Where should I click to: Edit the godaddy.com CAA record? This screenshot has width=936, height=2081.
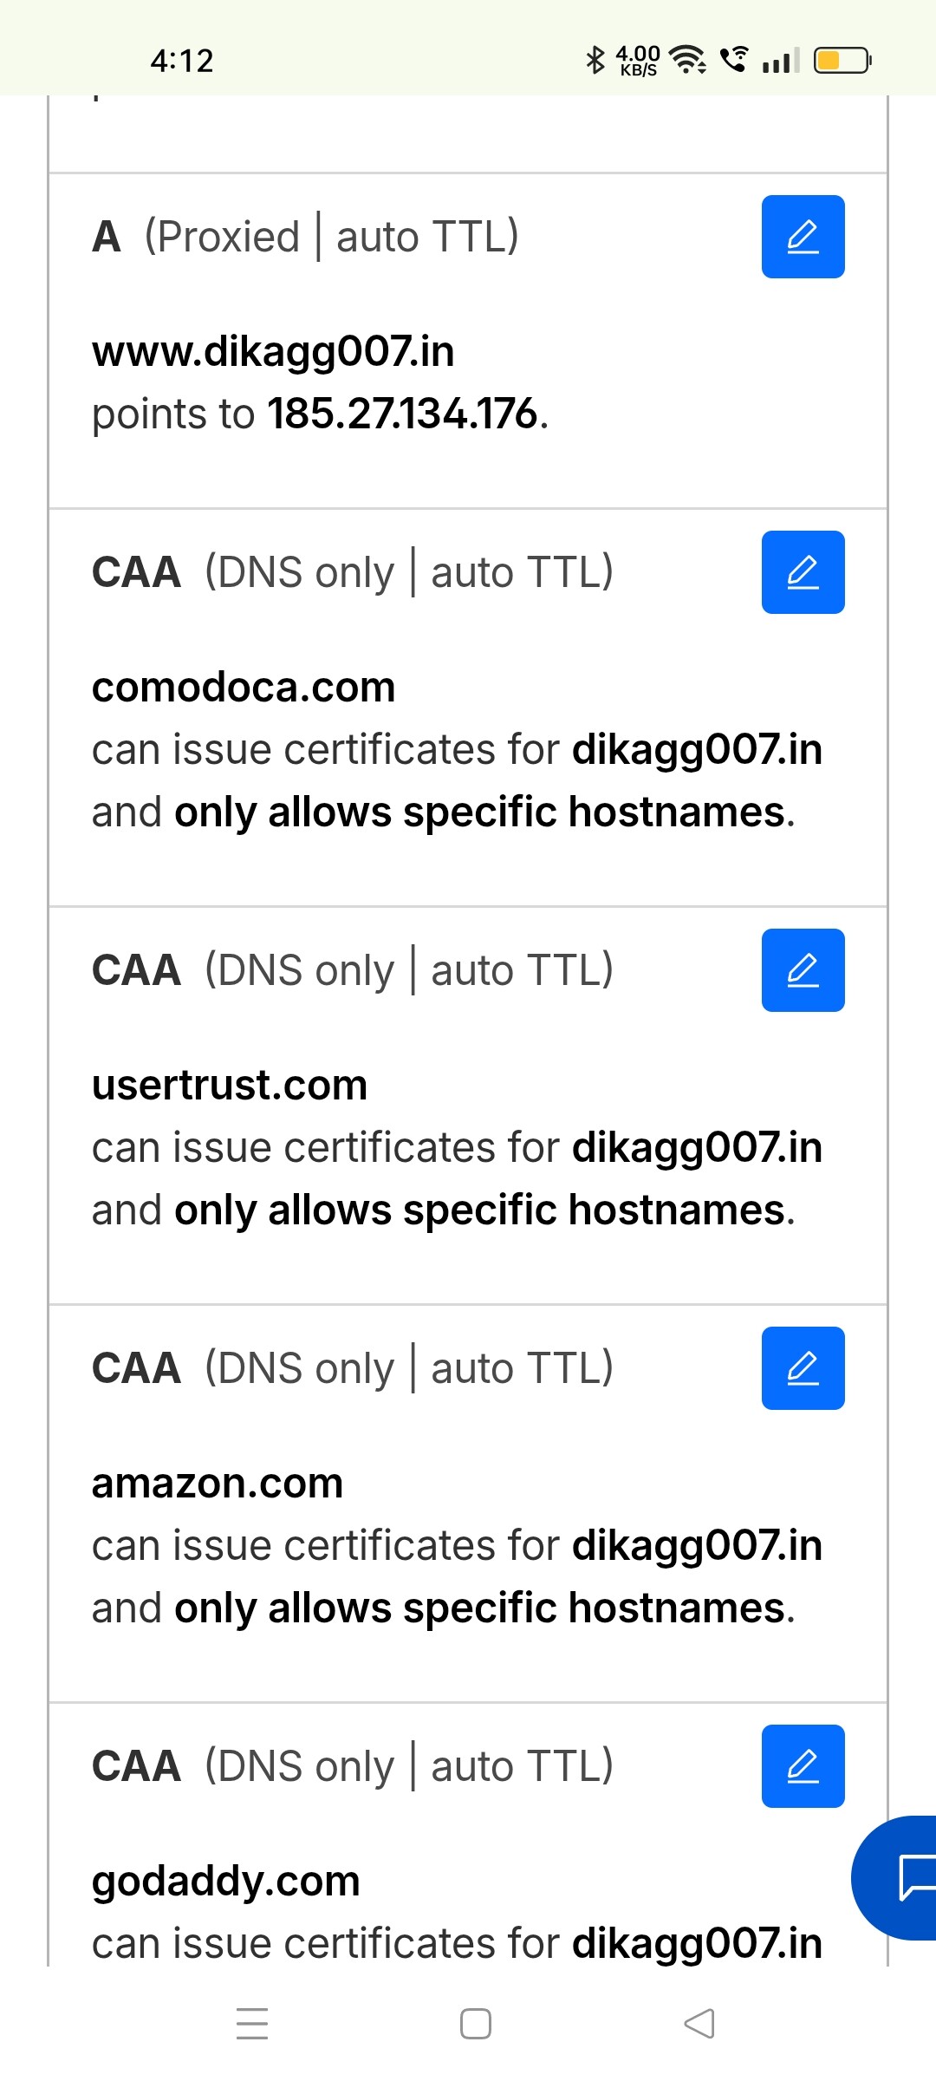pos(803,1766)
